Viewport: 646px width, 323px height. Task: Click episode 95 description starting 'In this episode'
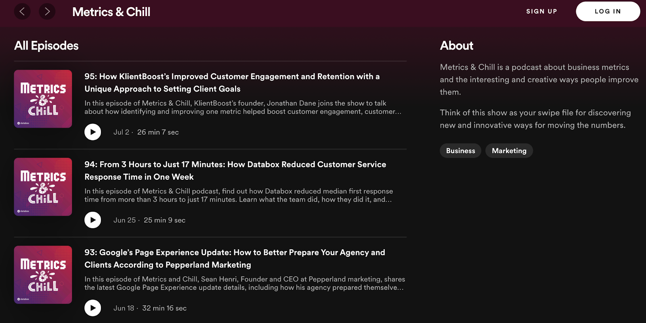(x=243, y=107)
